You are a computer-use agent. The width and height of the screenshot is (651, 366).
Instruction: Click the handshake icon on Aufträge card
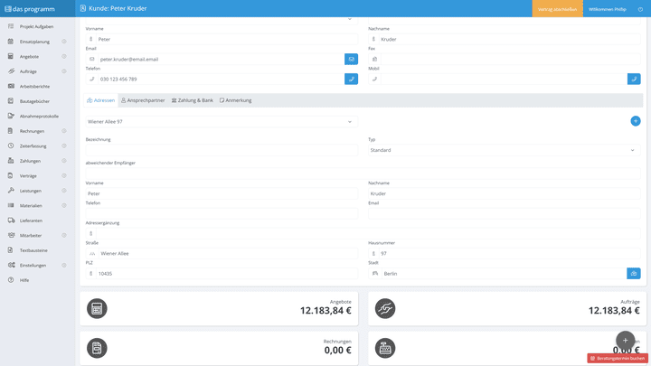pos(385,308)
